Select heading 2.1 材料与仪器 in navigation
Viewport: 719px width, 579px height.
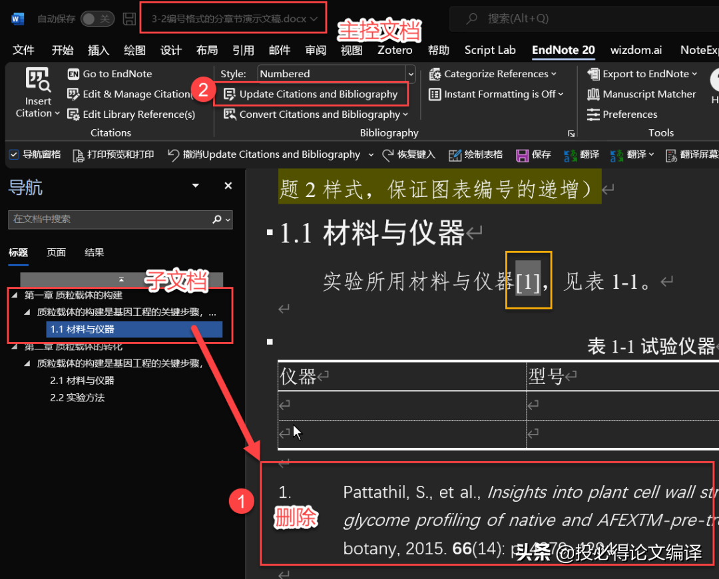[x=82, y=381]
